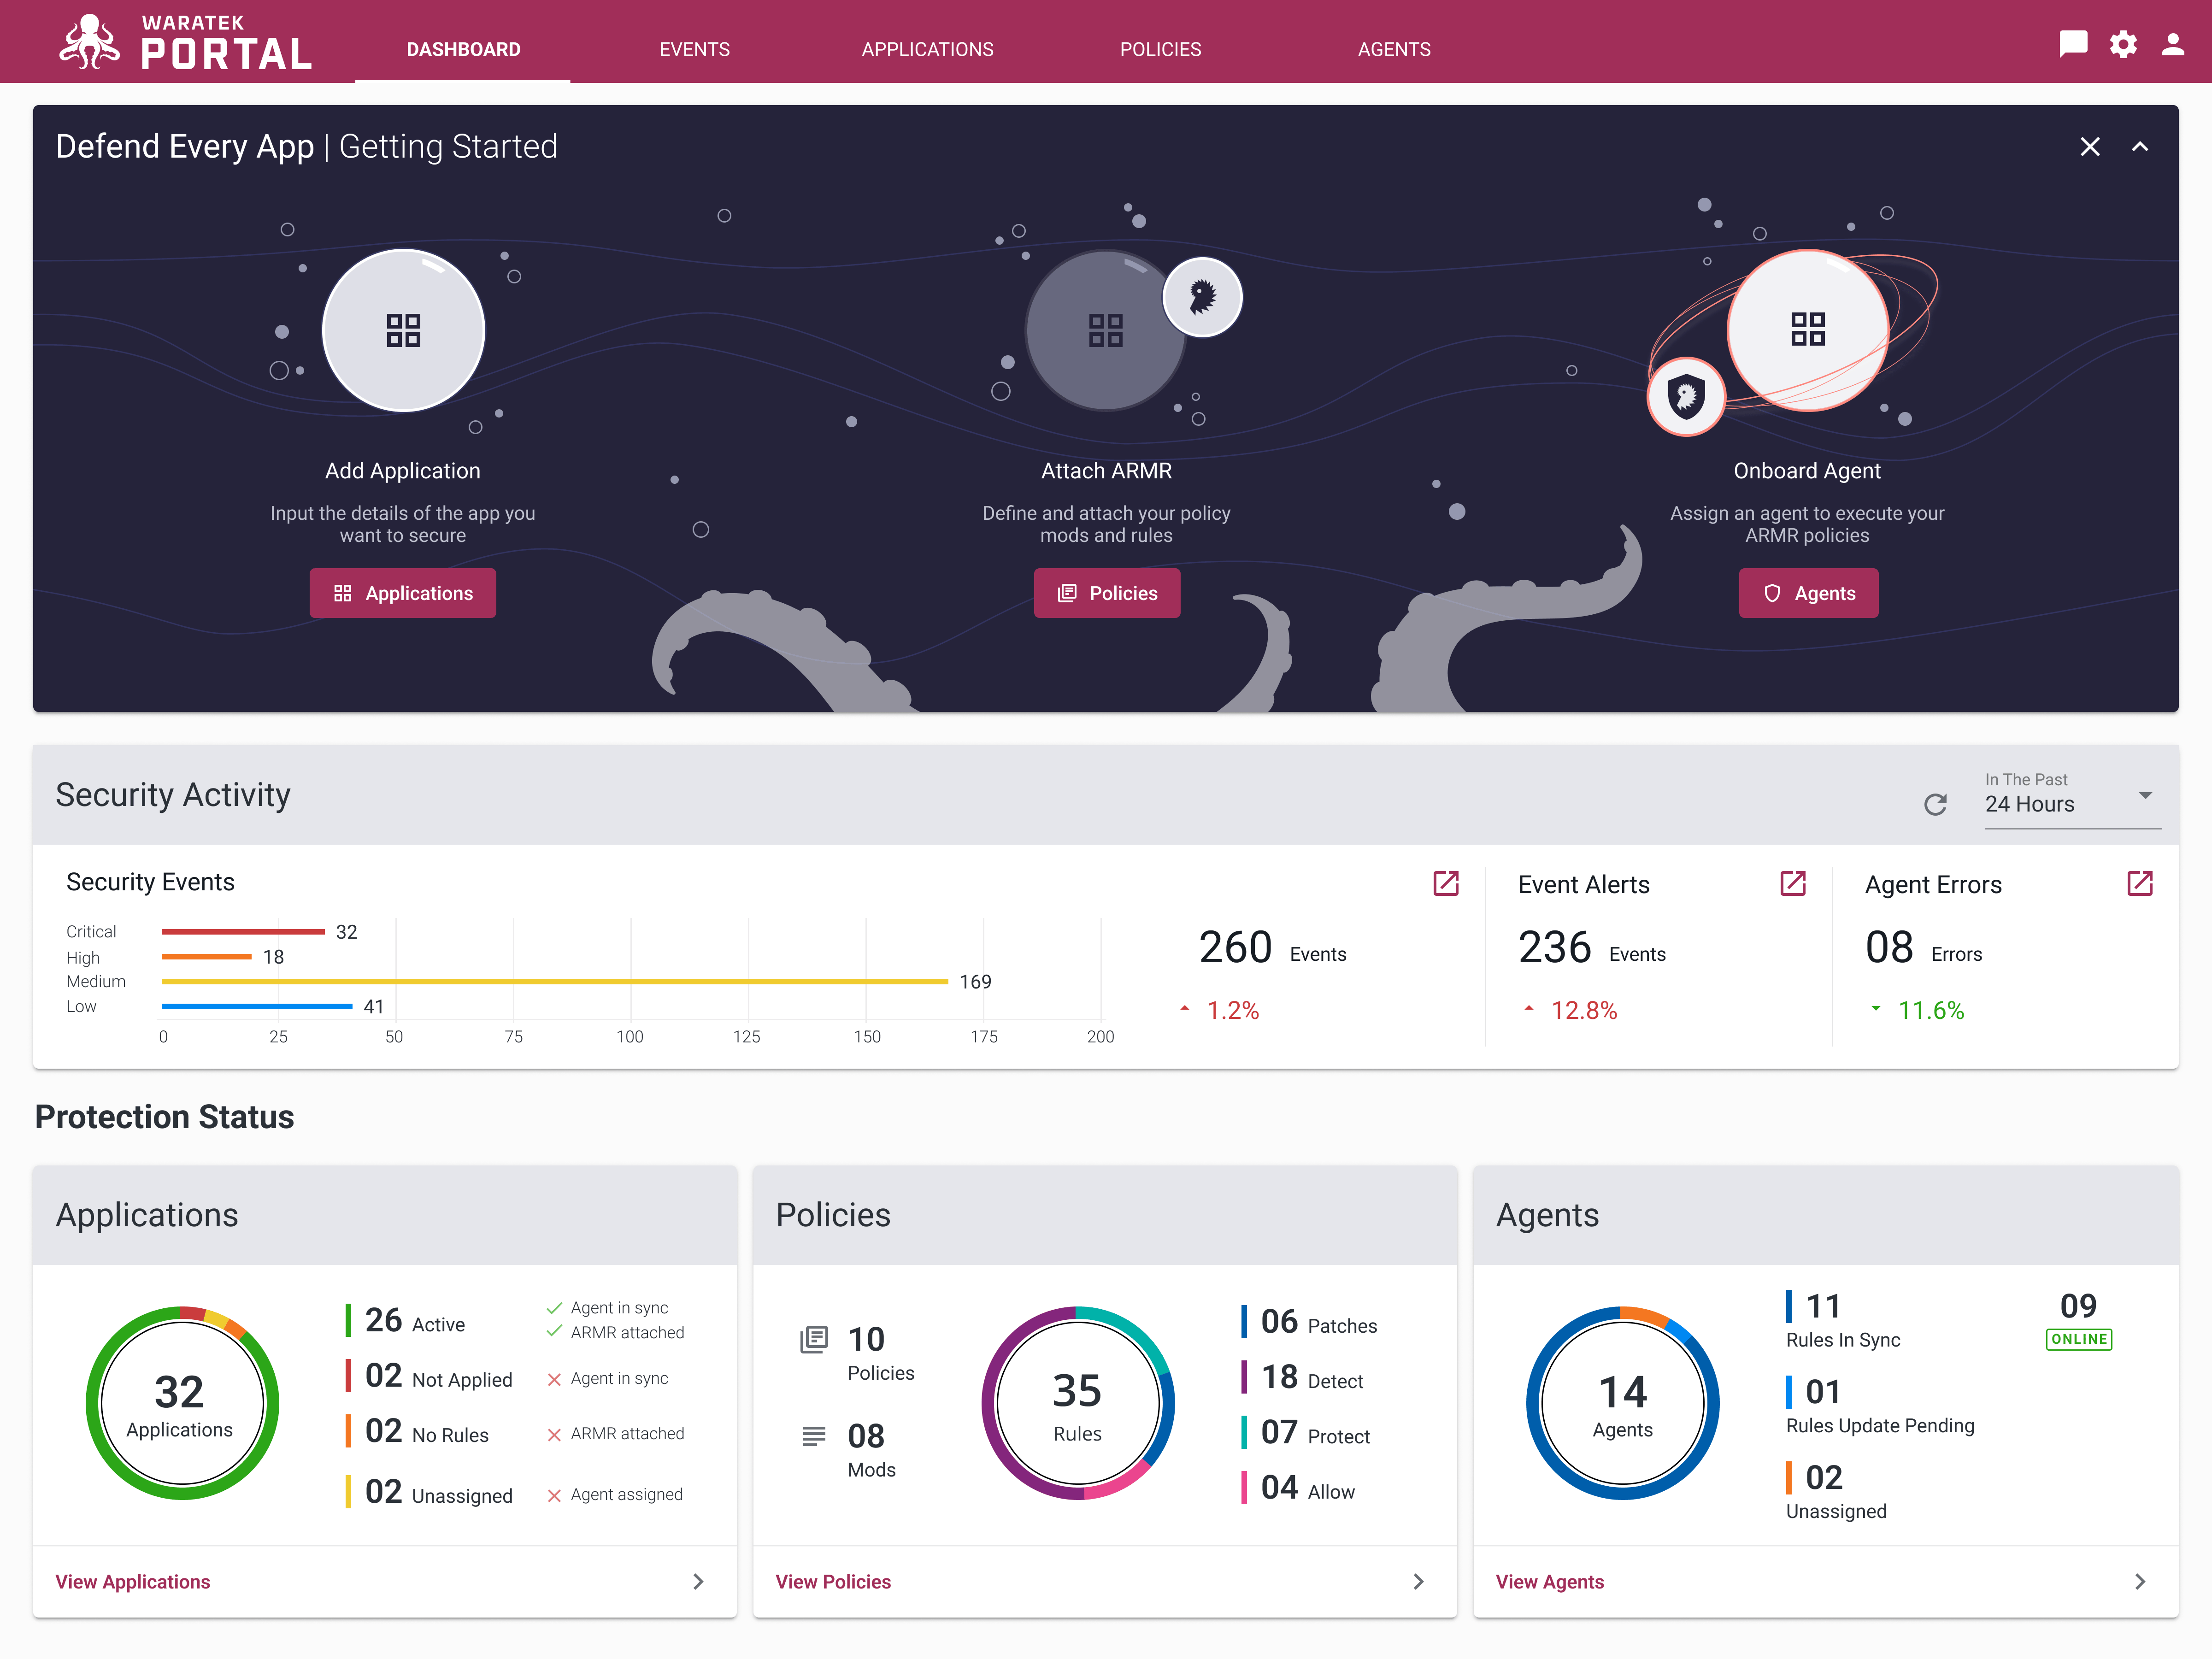Click the ARMR attached check mark icon in Active row
Screen dimensions: 2212x1659
tap(554, 1332)
